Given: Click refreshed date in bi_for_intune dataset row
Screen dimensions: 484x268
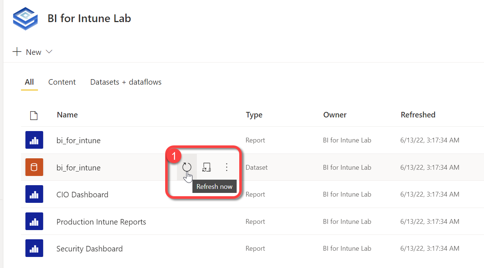Looking at the screenshot, I should click(430, 167).
